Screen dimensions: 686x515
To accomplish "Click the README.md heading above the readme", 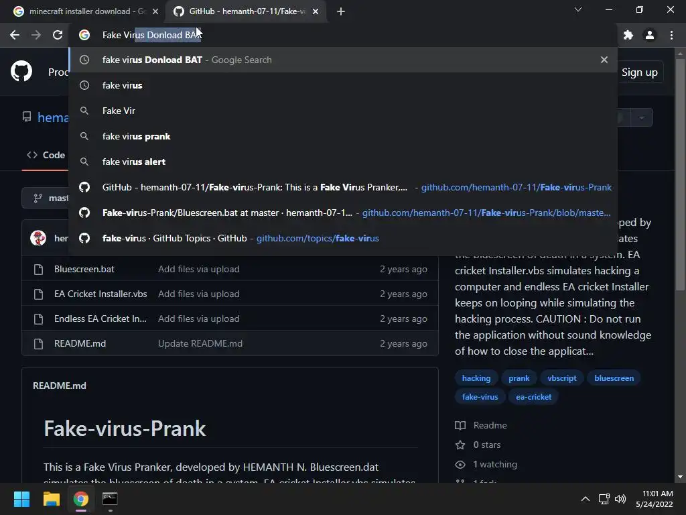I will [x=60, y=386].
